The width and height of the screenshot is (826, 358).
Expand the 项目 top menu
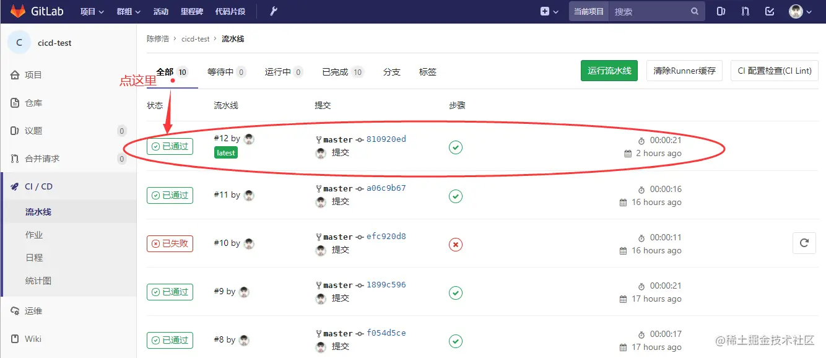point(92,12)
